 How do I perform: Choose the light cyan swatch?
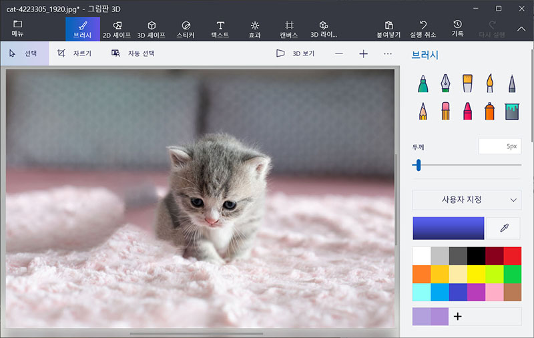pyautogui.click(x=422, y=292)
